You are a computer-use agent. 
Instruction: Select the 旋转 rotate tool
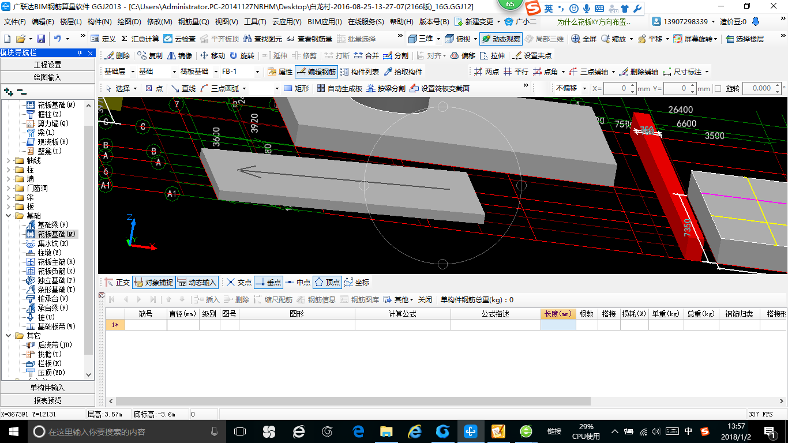pos(242,55)
